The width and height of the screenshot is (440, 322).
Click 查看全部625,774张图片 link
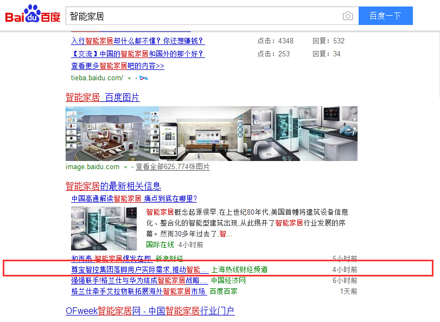[x=173, y=166]
